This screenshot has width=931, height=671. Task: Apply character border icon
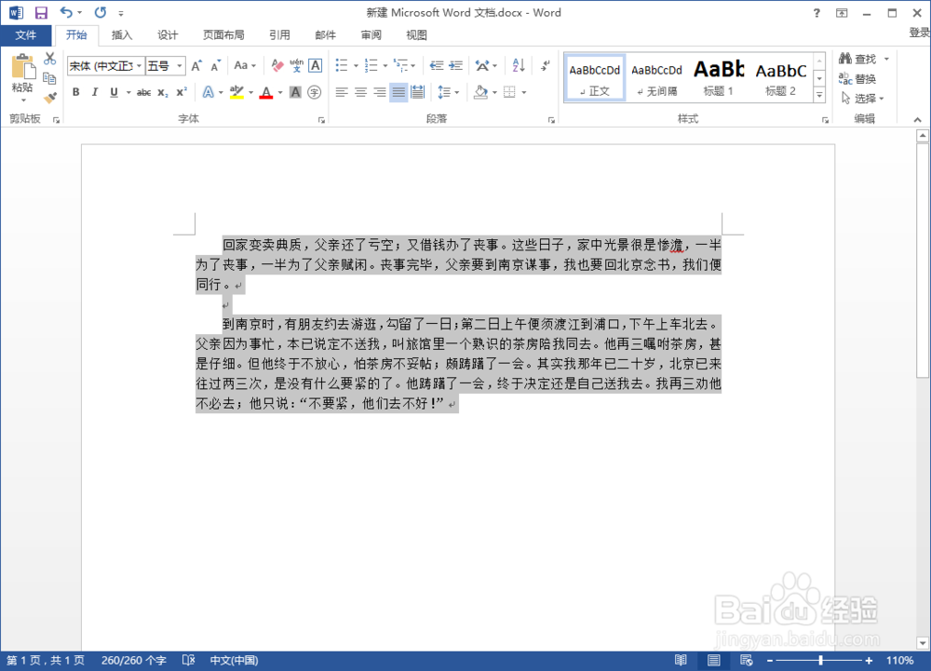click(x=316, y=66)
